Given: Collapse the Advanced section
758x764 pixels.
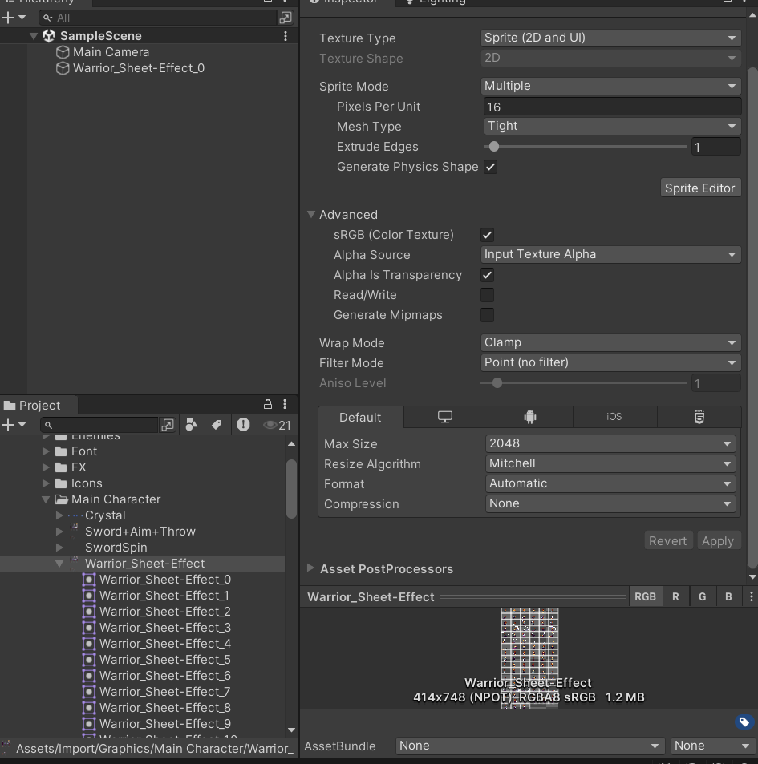Looking at the screenshot, I should tap(311, 214).
